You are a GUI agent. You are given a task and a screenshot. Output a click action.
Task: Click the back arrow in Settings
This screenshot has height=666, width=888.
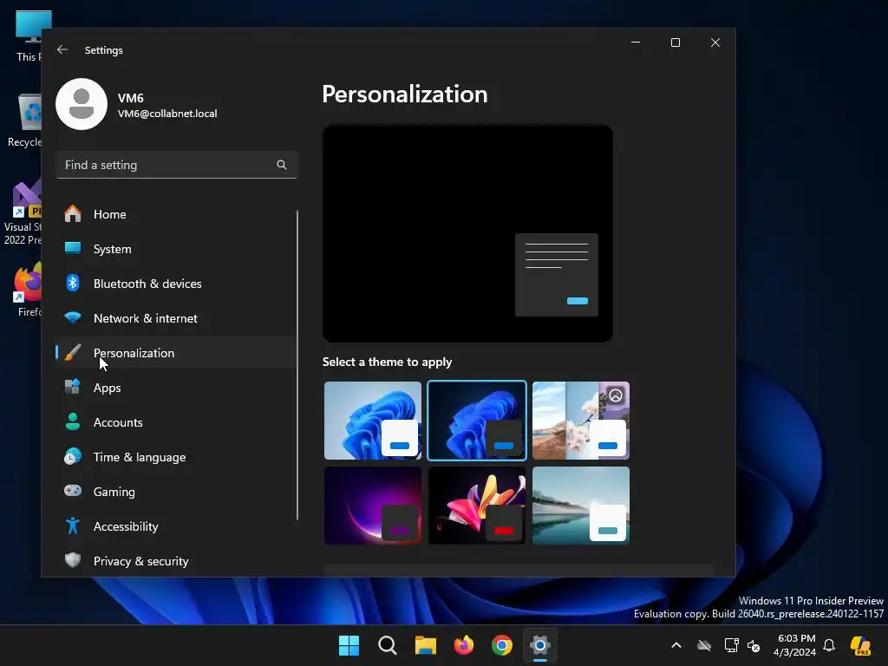[x=62, y=49]
